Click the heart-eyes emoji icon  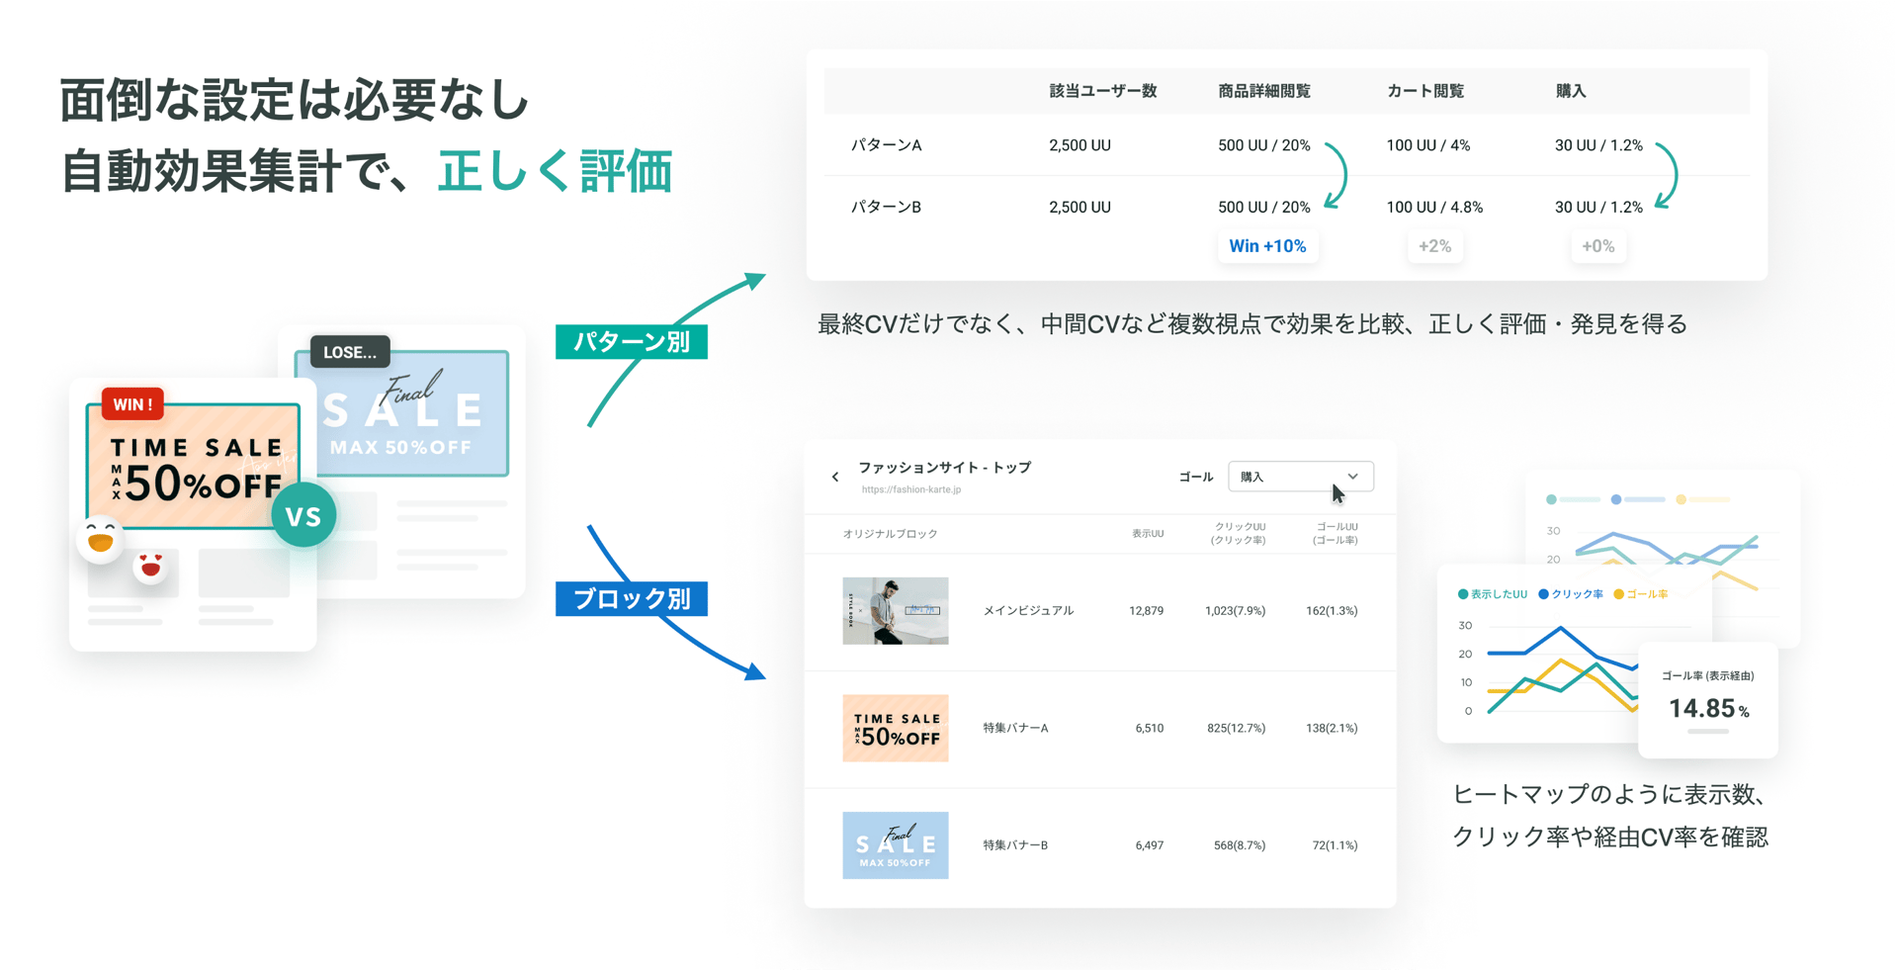click(150, 567)
